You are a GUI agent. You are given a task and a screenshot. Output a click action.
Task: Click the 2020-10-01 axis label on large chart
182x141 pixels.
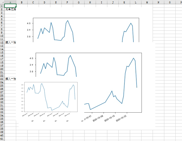[x=88, y=118]
